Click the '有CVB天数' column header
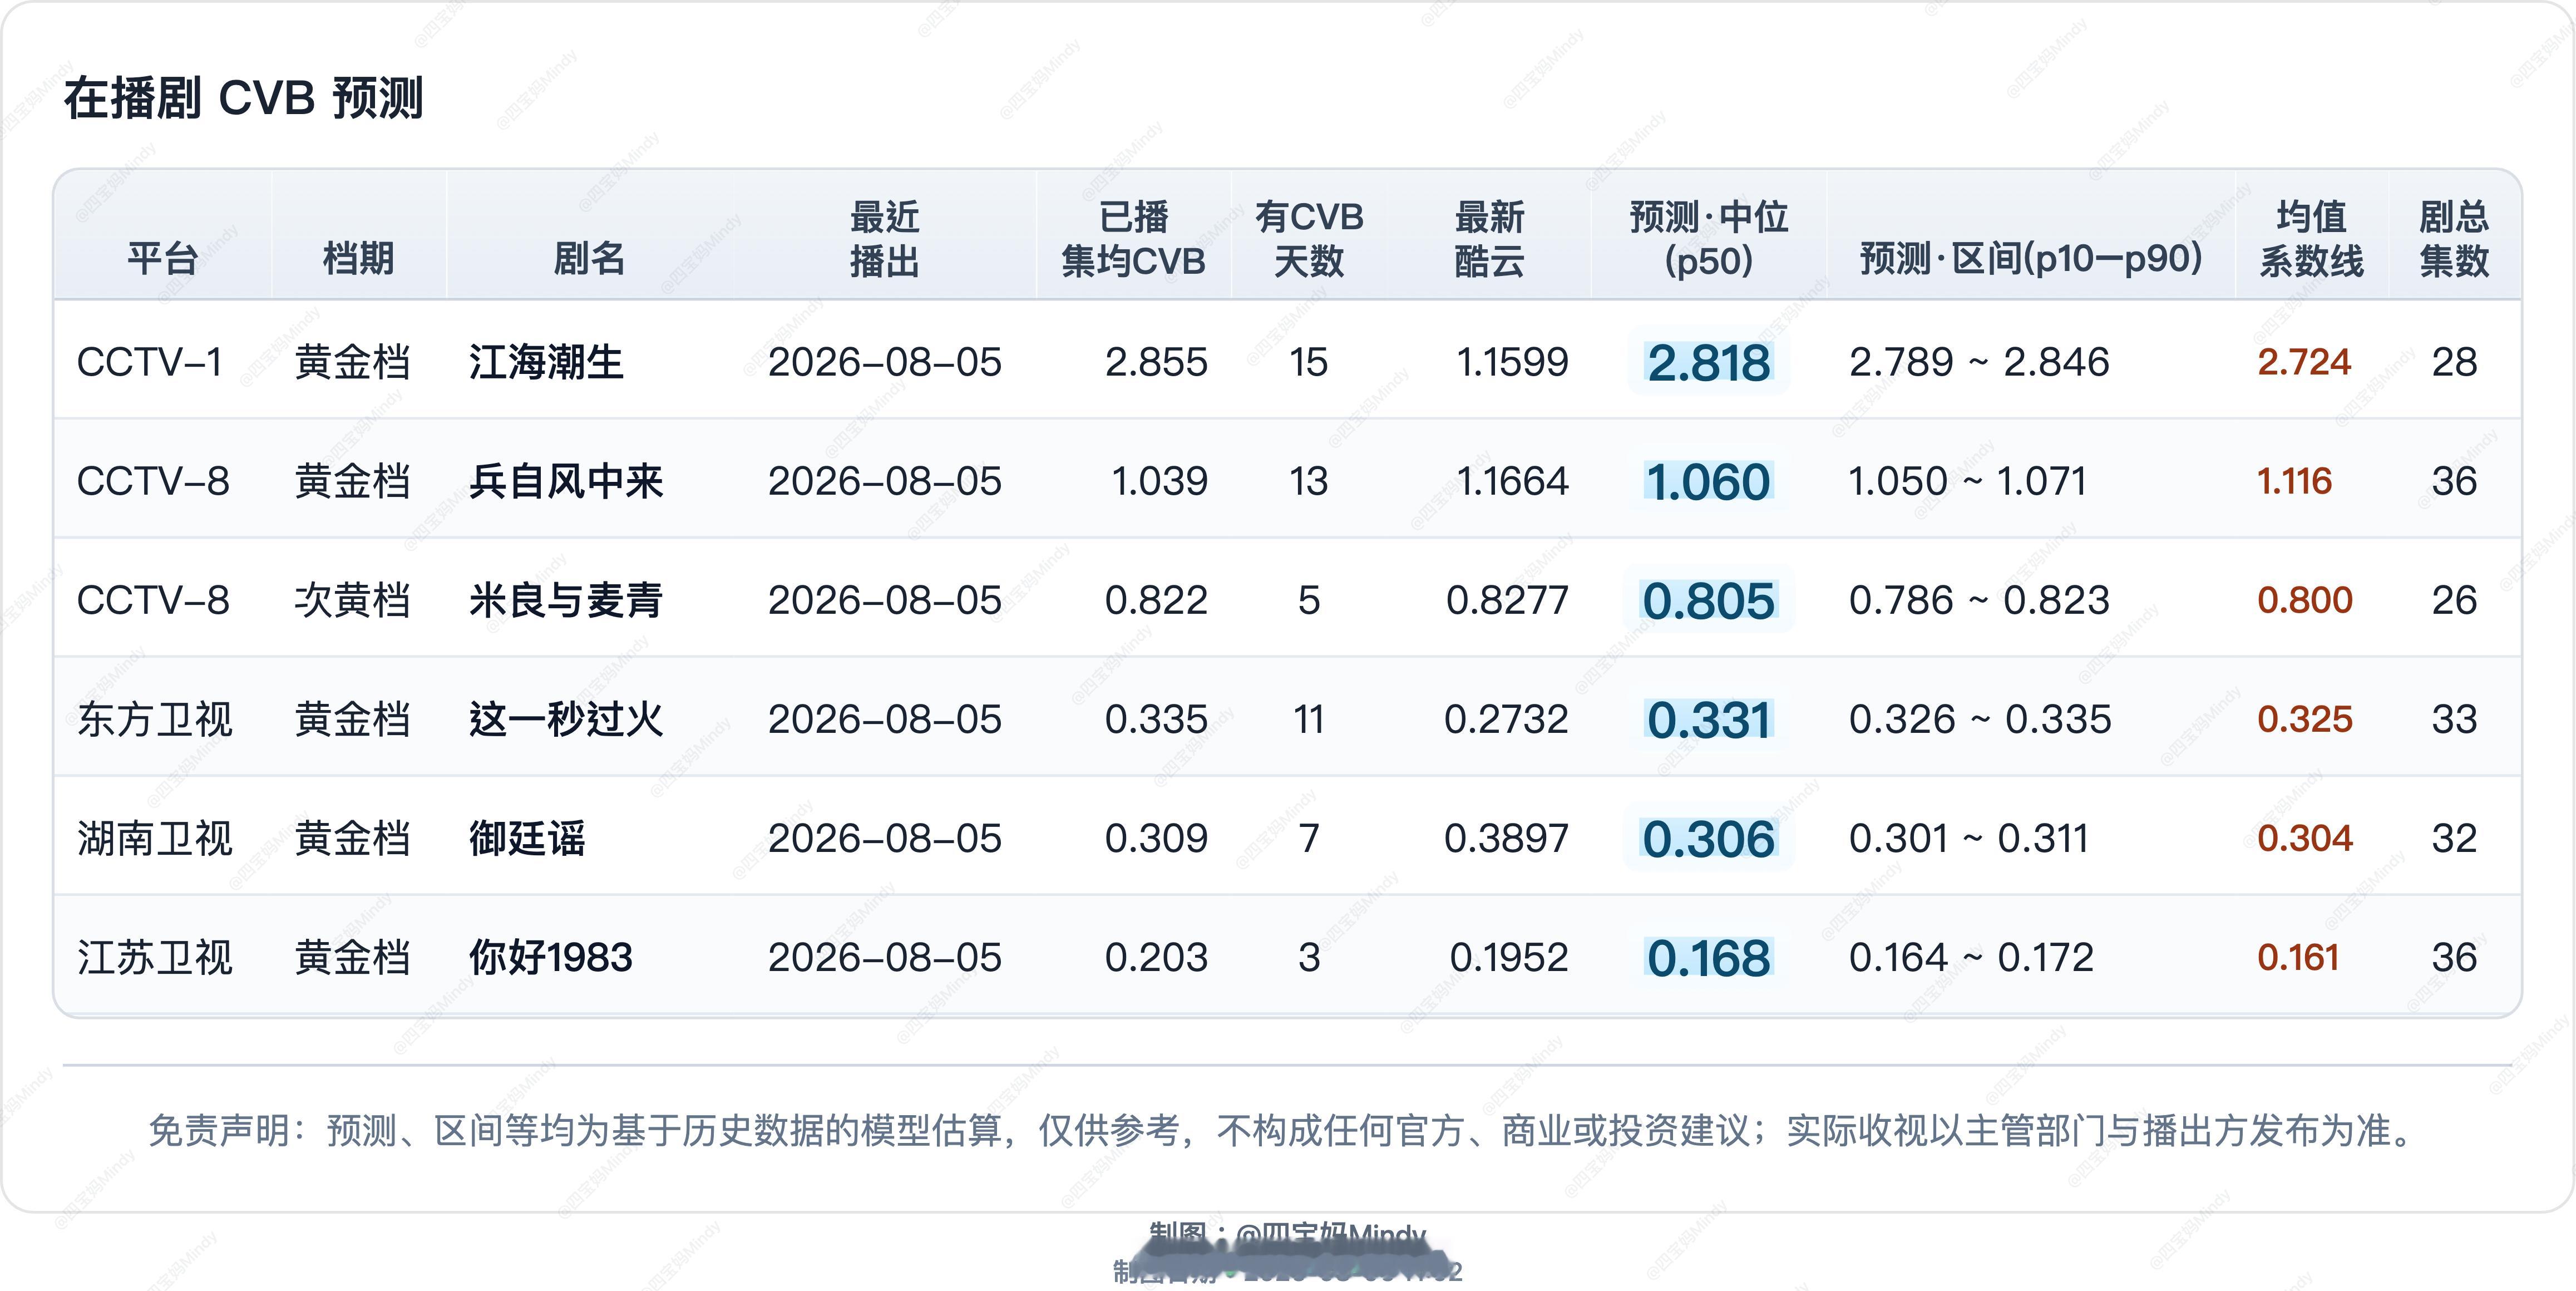The height and width of the screenshot is (1291, 2576). point(1309,239)
